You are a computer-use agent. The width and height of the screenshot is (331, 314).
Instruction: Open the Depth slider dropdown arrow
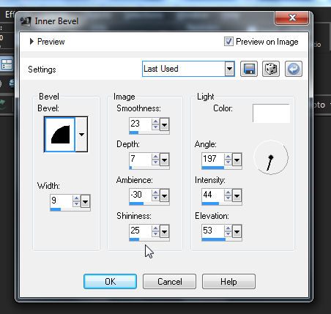pos(164,160)
